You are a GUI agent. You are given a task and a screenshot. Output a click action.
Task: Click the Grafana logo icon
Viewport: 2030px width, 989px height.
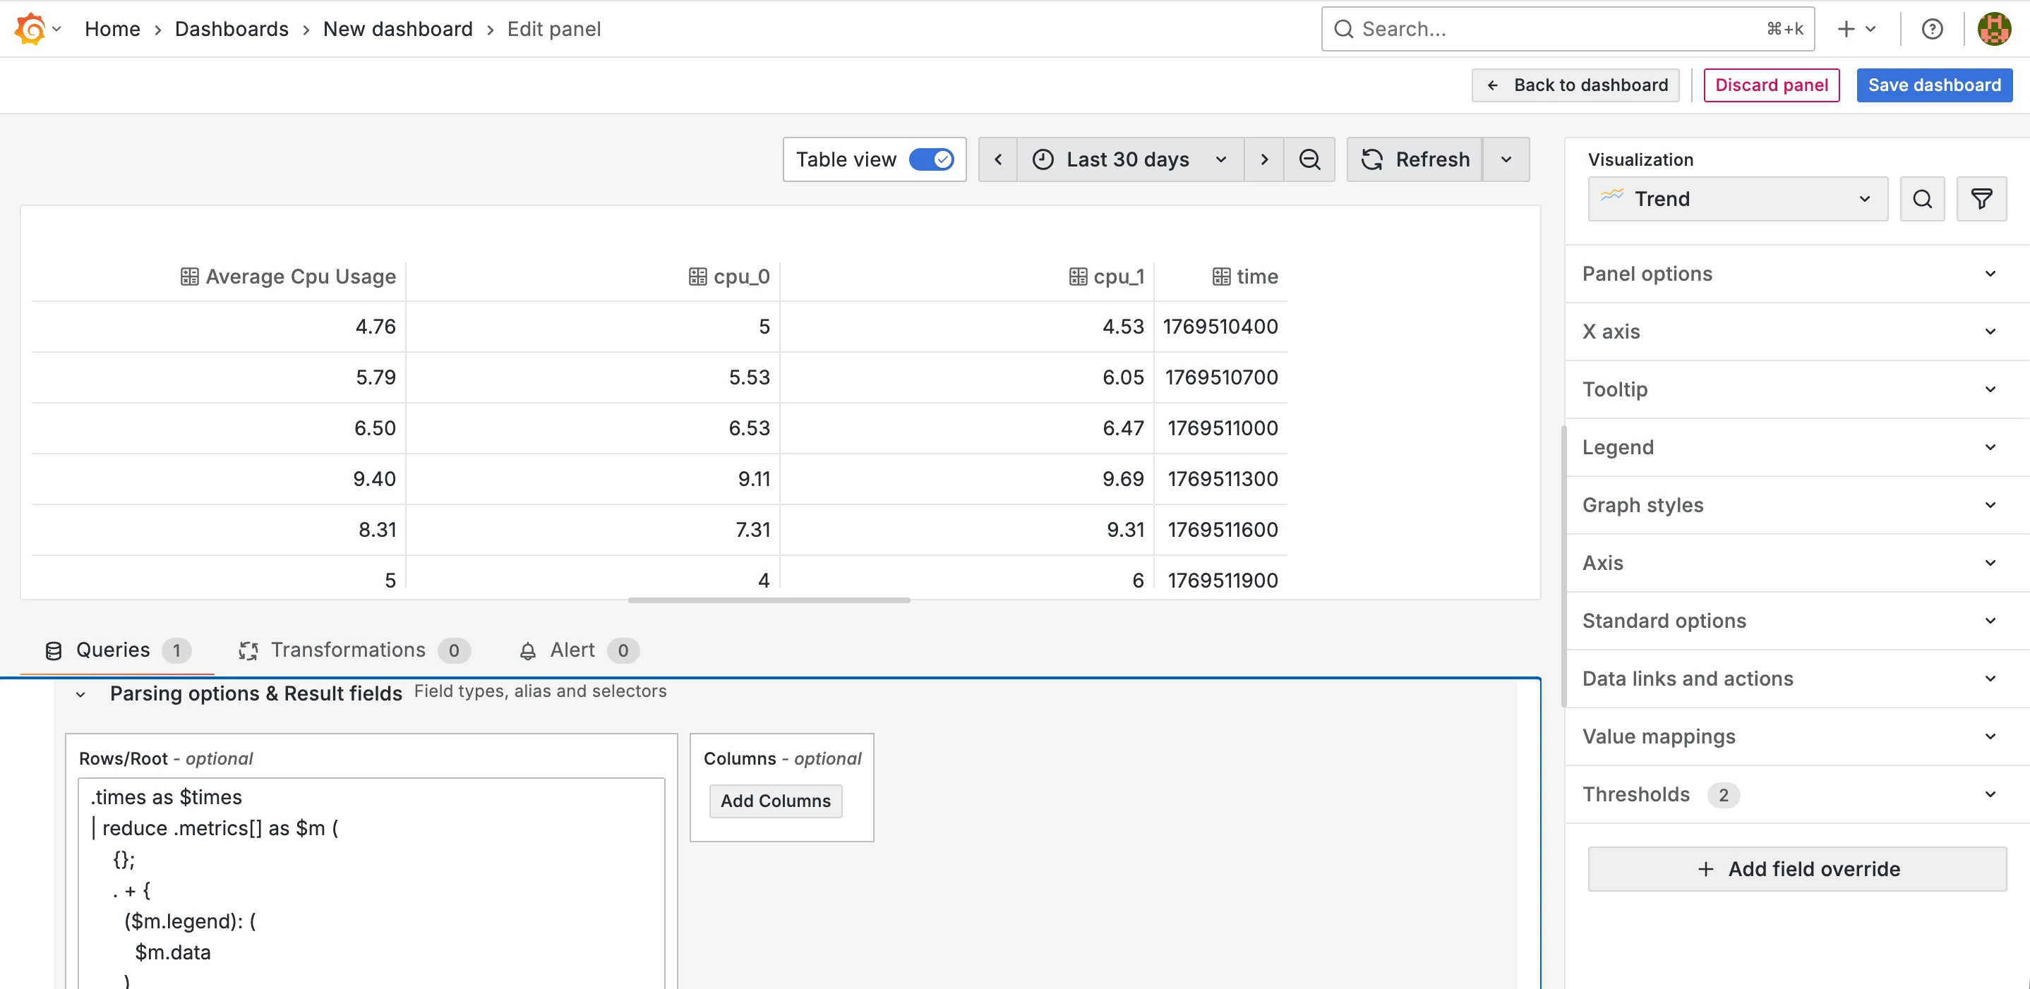pos(30,29)
